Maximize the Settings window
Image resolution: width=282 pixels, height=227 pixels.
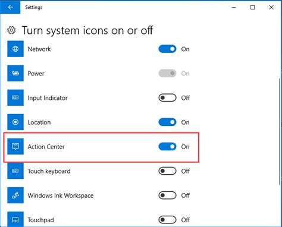pos(252,7)
